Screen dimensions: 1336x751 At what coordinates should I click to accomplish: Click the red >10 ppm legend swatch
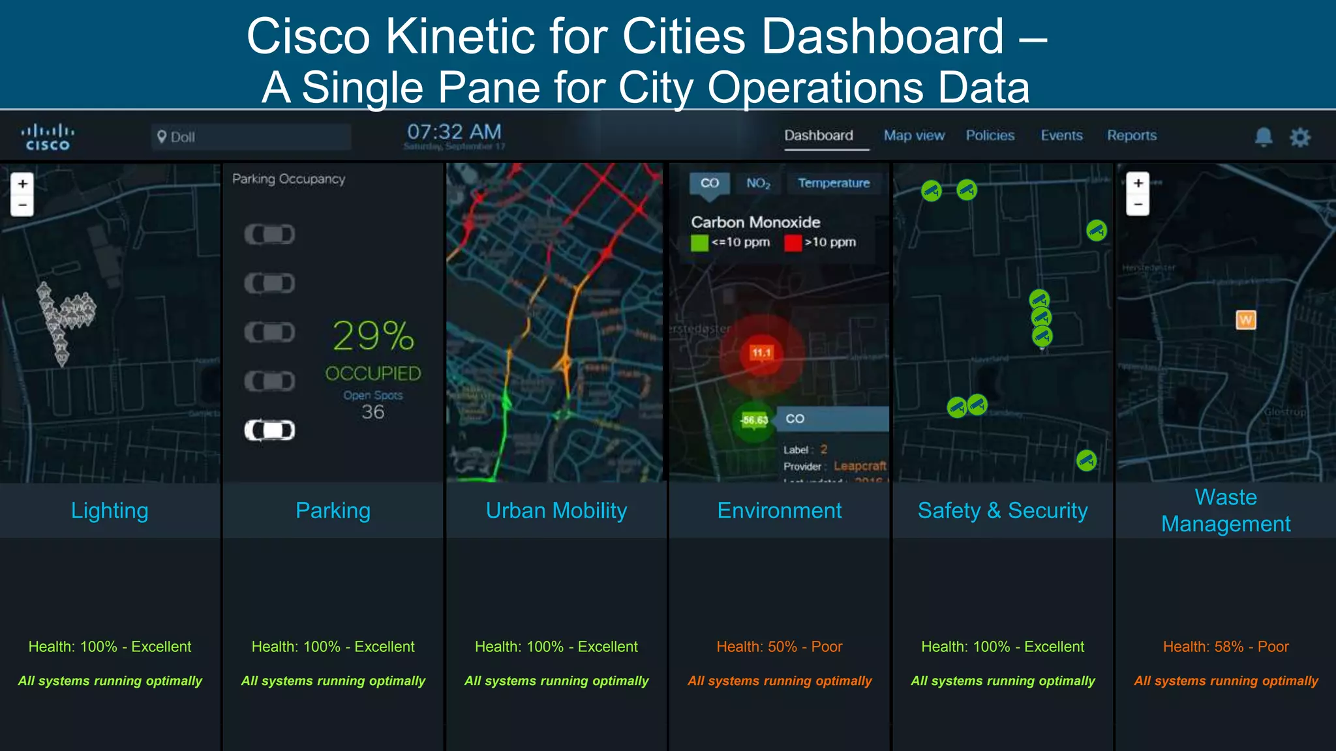793,243
